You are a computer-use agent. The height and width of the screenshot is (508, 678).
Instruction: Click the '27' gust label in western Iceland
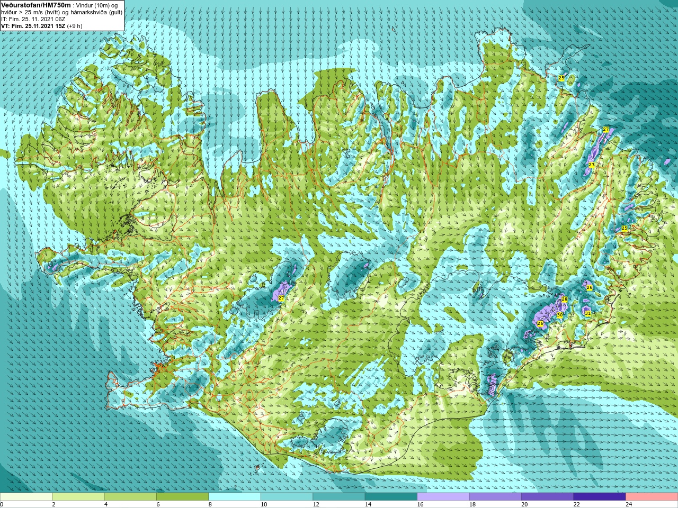(281, 298)
